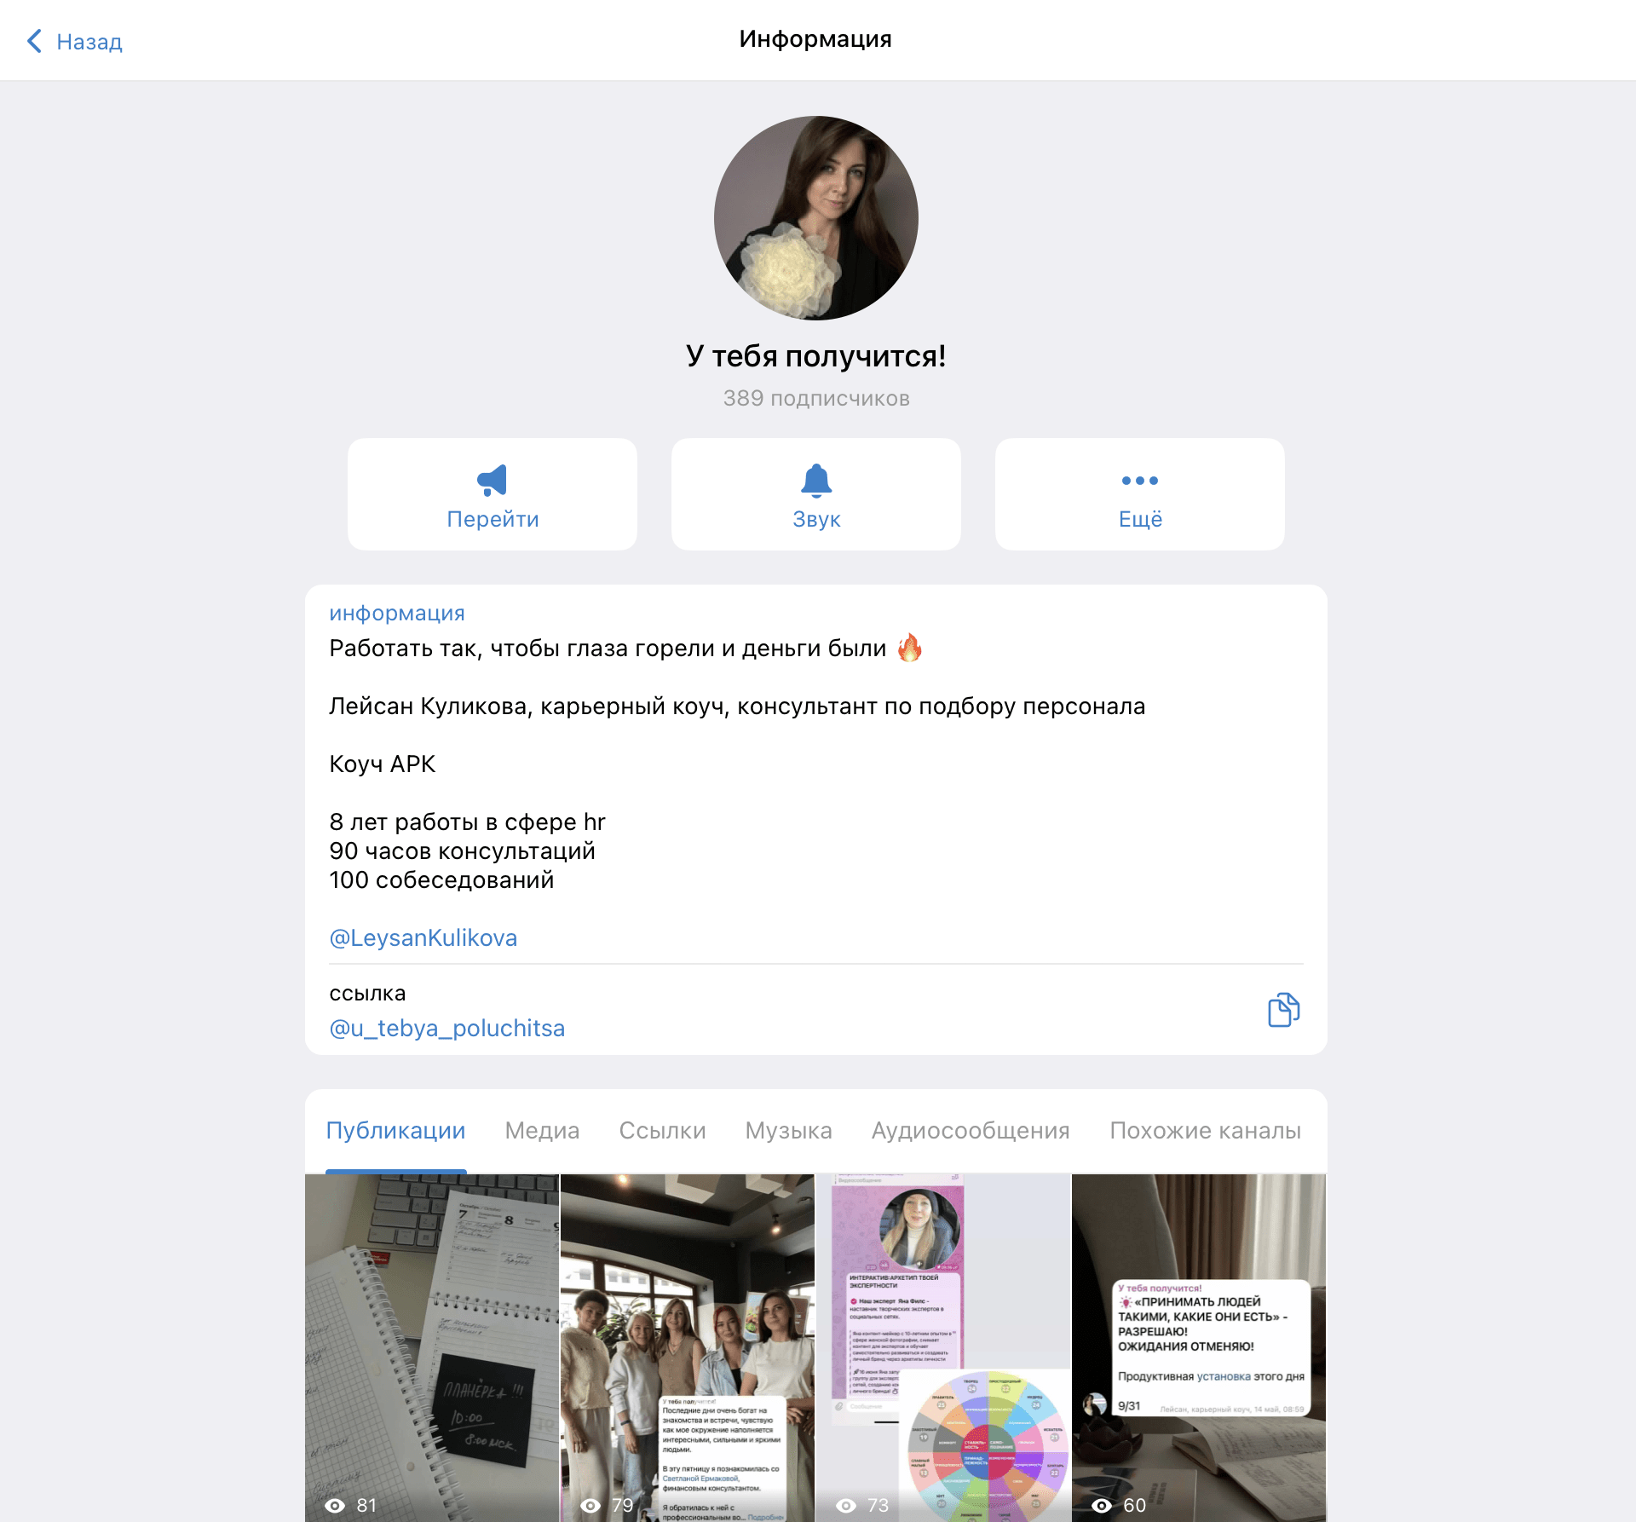Open the group photo post thumbnail
1636x1522 pixels.
pyautogui.click(x=687, y=1338)
